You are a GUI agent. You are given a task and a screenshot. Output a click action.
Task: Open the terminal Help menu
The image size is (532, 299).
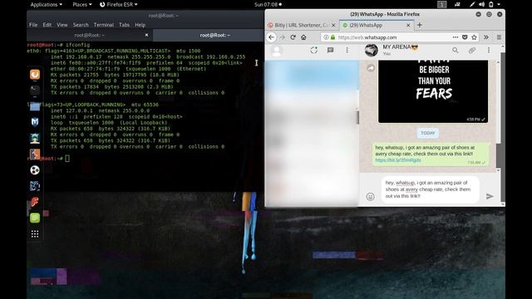[x=140, y=25]
